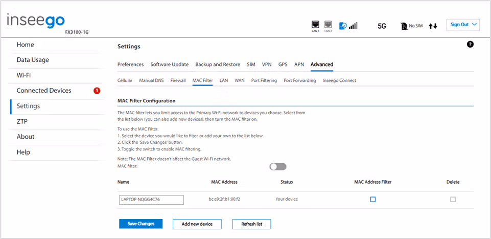Click the 5G network indicator

pyautogui.click(x=381, y=26)
